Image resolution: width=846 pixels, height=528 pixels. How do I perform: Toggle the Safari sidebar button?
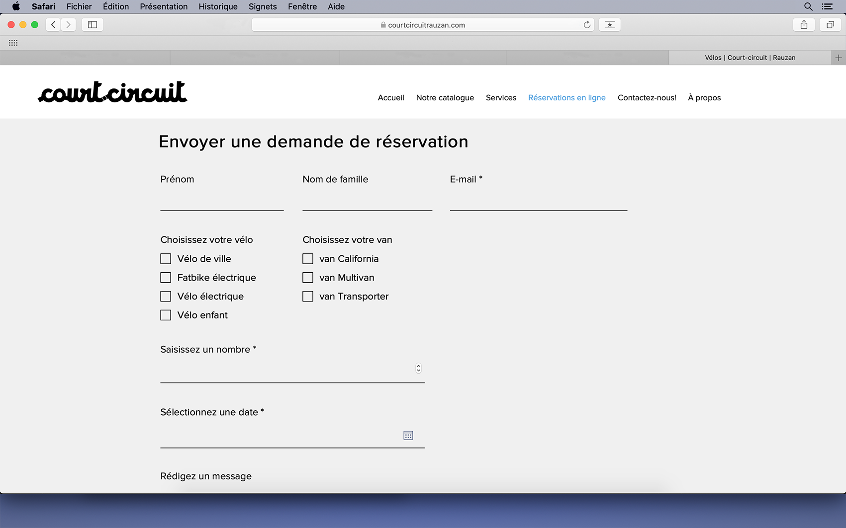click(x=93, y=25)
